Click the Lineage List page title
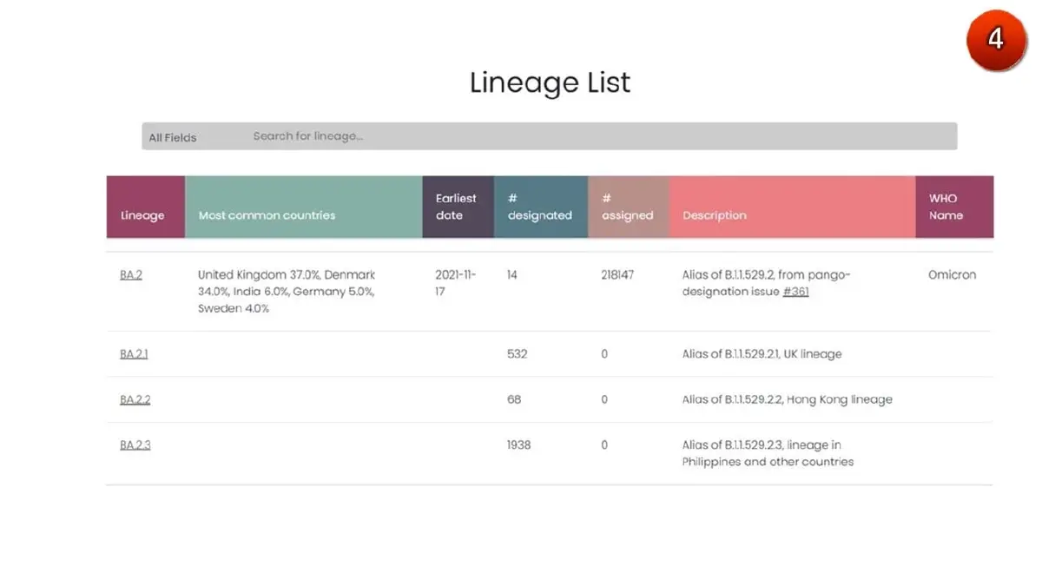Screen dimensions: 1042x586 tap(551, 82)
